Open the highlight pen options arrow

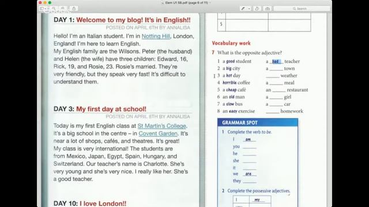point(248,9)
